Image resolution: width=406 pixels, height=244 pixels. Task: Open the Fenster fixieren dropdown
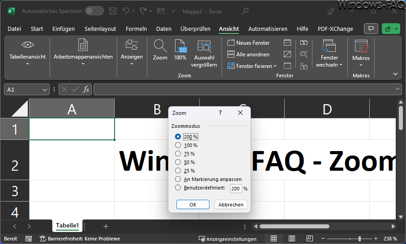click(x=275, y=66)
